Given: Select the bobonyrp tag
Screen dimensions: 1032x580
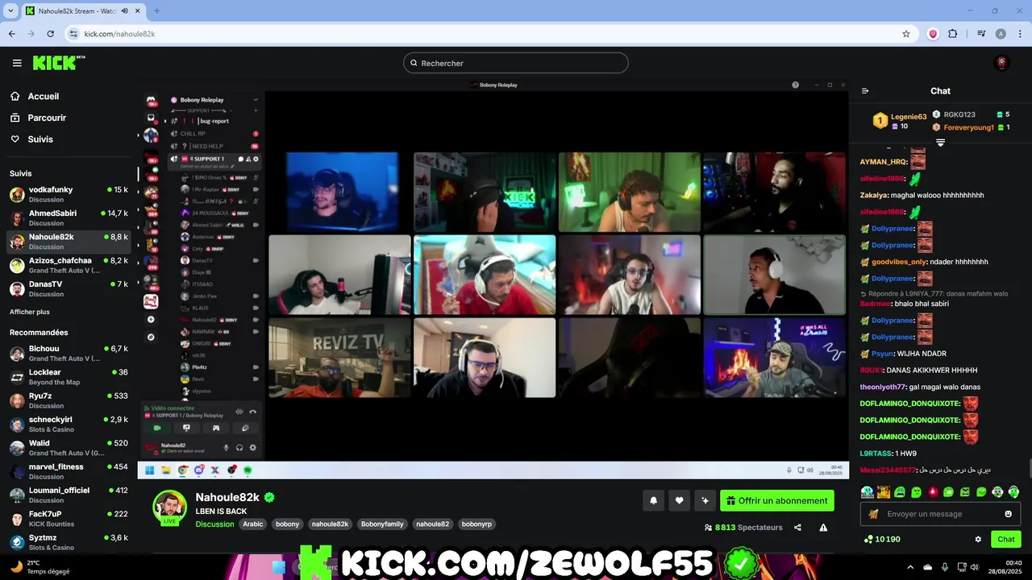Looking at the screenshot, I should tap(476, 524).
